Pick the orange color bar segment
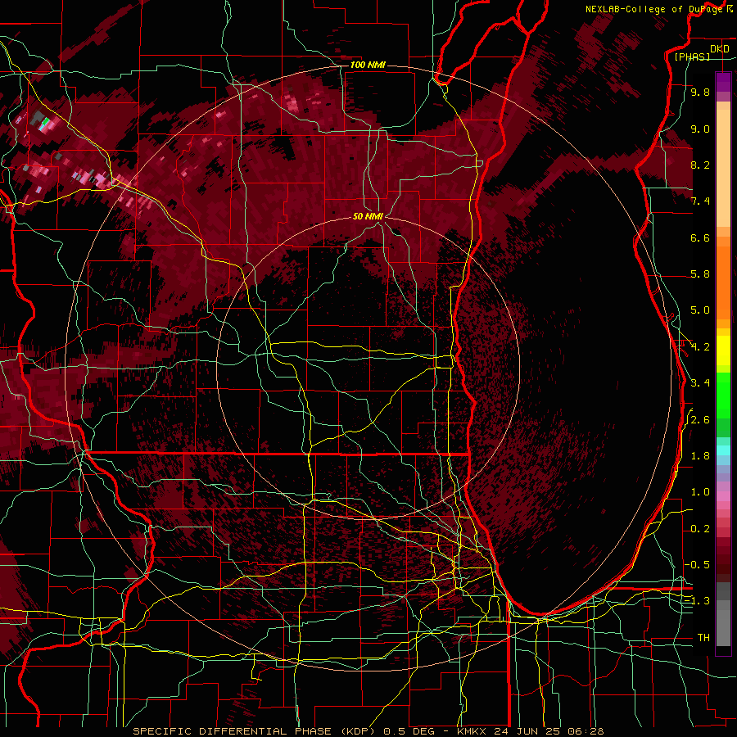The image size is (737, 737). click(723, 282)
